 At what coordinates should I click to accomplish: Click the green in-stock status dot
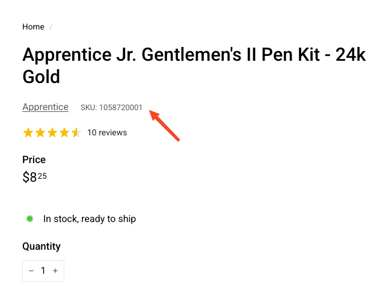point(29,218)
